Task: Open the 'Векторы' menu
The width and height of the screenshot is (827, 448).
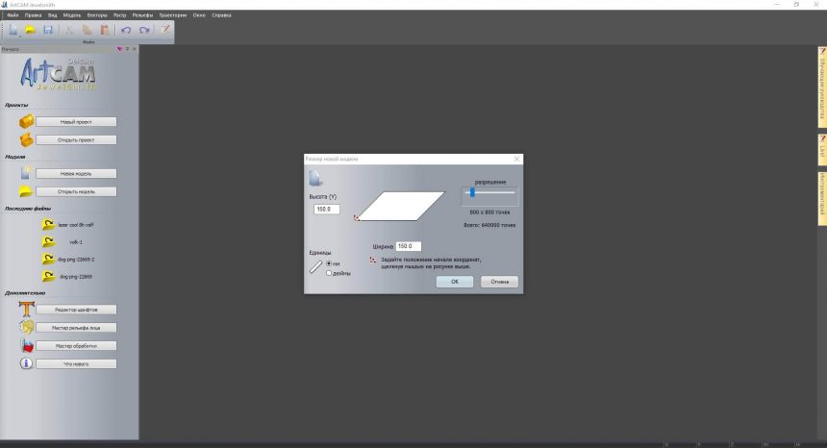Action: click(97, 16)
